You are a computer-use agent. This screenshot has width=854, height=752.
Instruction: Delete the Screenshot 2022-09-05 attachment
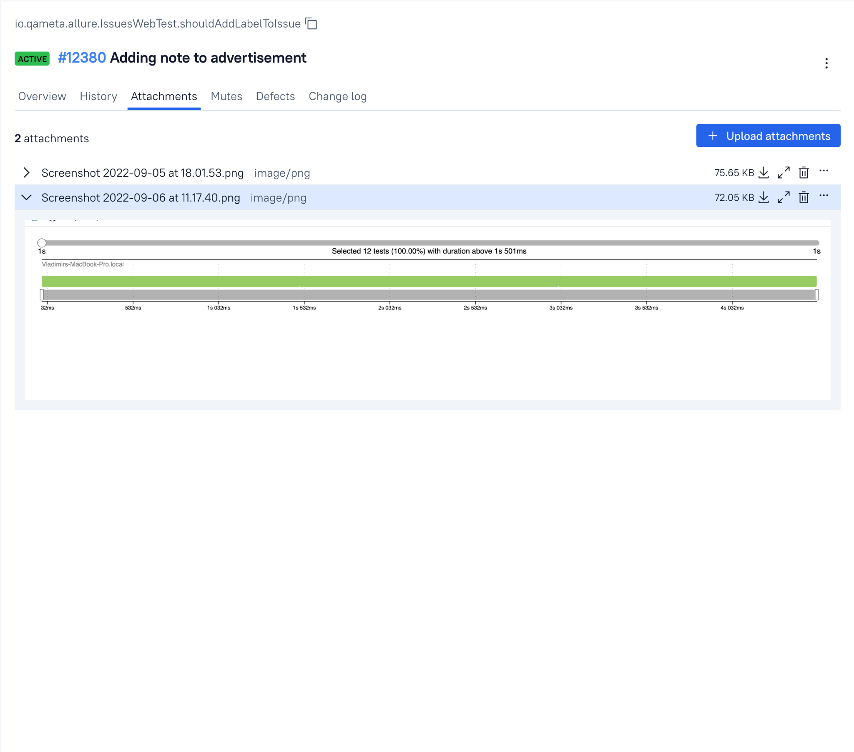(x=804, y=173)
